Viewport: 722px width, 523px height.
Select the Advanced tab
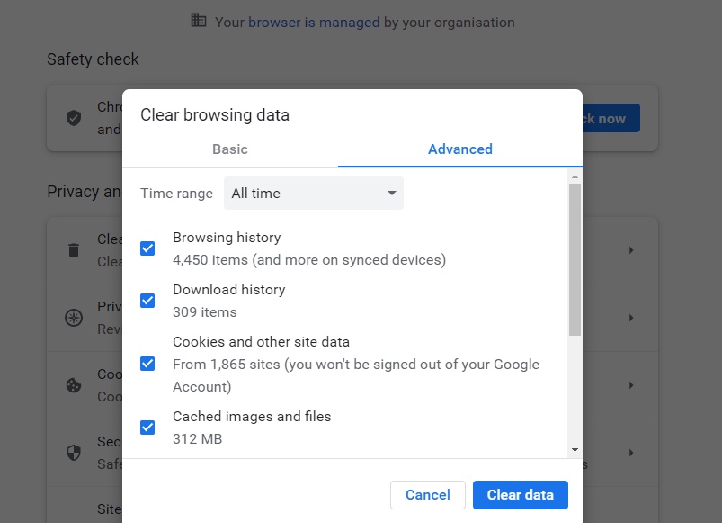459,149
